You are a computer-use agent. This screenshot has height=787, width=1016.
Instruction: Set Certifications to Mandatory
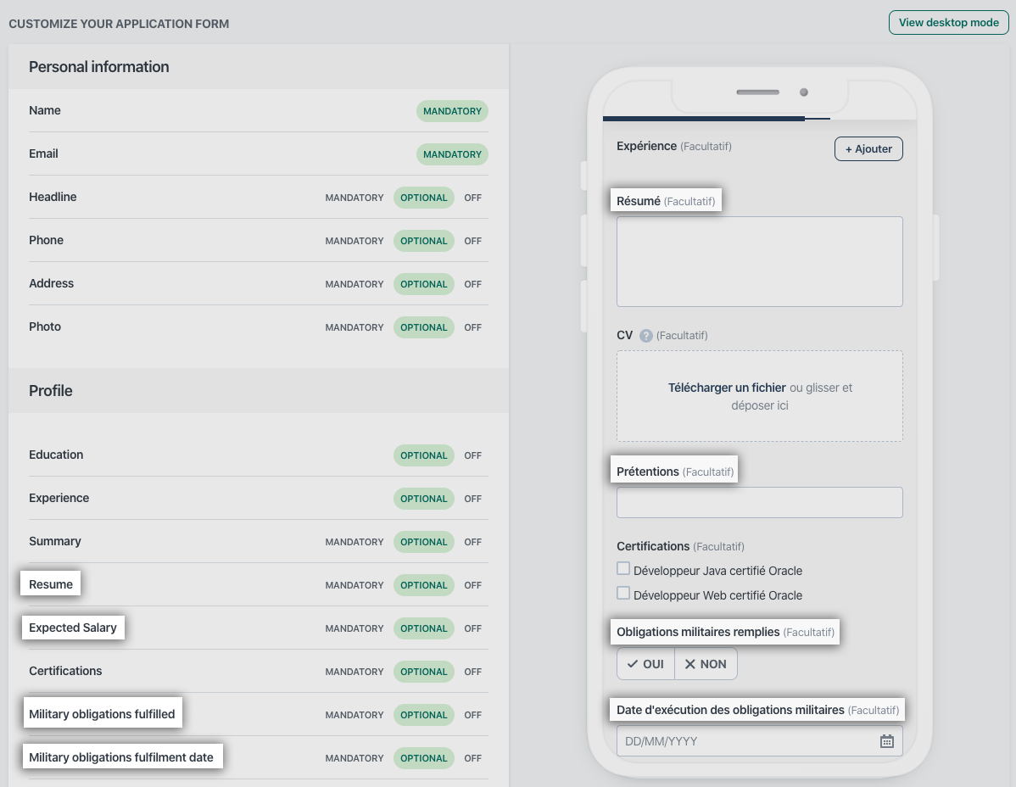coord(354,672)
